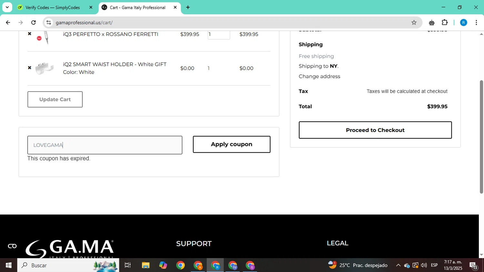This screenshot has height=272, width=484.
Task: View site information icon
Action: tap(49, 23)
